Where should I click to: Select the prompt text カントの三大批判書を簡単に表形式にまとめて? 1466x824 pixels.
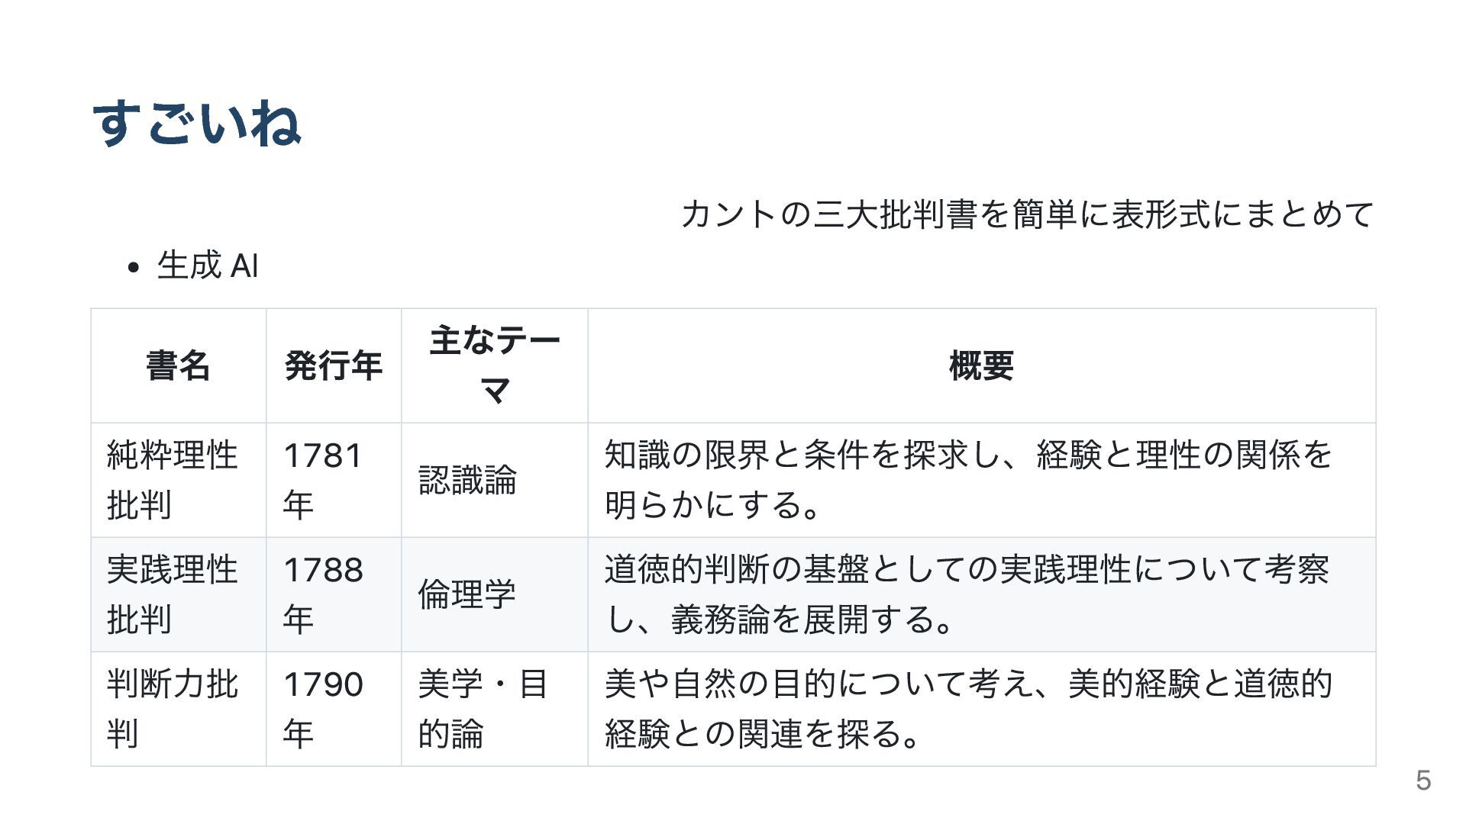pyautogui.click(x=1027, y=214)
